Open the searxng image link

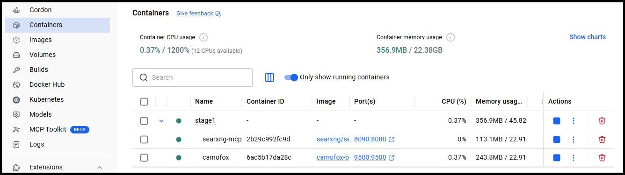pos(333,139)
